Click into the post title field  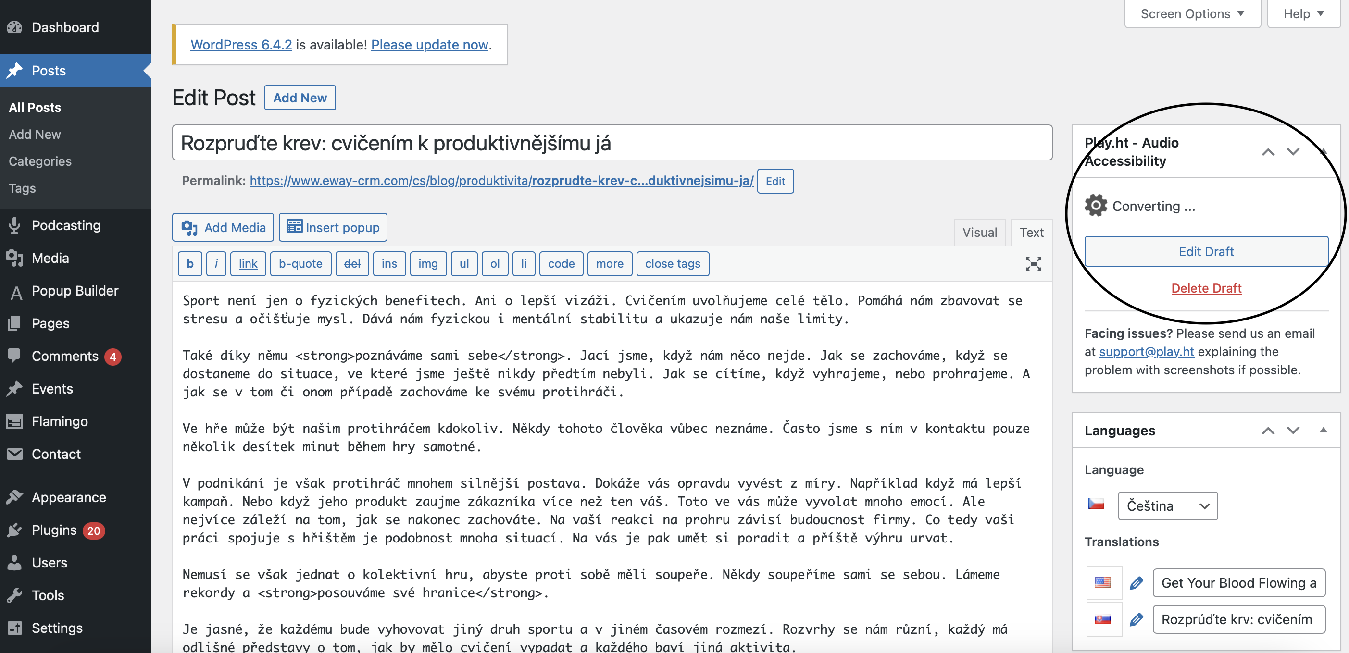pos(612,143)
